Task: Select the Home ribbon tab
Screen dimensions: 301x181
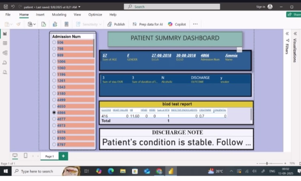Action: tap(24, 15)
